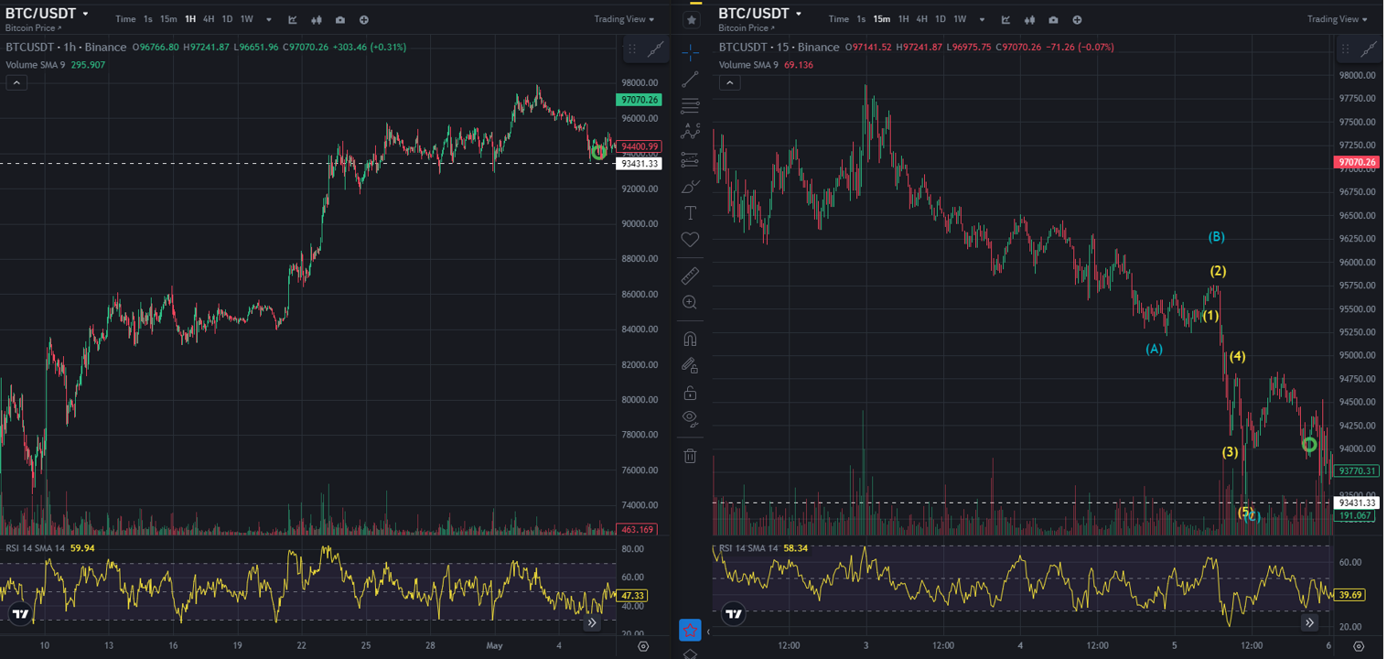Screen dimensions: 1387x659
Task: Select 1s timeframe on right chart
Action: (x=861, y=19)
